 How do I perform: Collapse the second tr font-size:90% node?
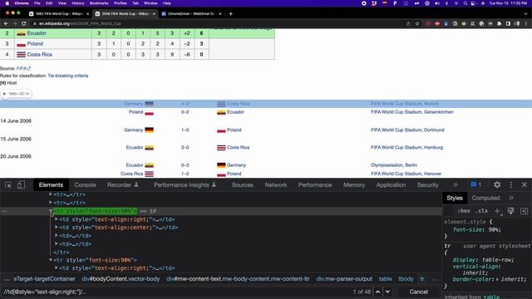click(51, 260)
